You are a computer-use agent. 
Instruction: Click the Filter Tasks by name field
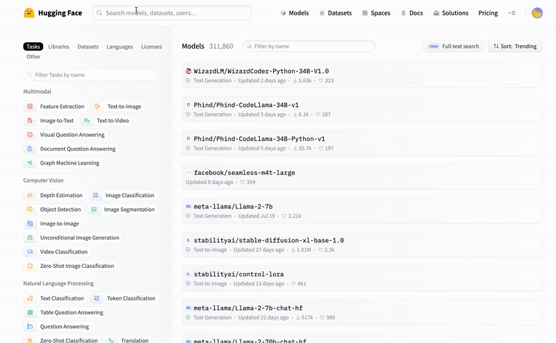click(x=91, y=74)
